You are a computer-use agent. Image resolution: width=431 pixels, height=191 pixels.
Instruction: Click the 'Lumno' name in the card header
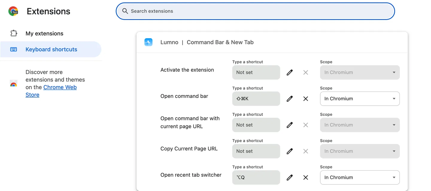pyautogui.click(x=169, y=42)
